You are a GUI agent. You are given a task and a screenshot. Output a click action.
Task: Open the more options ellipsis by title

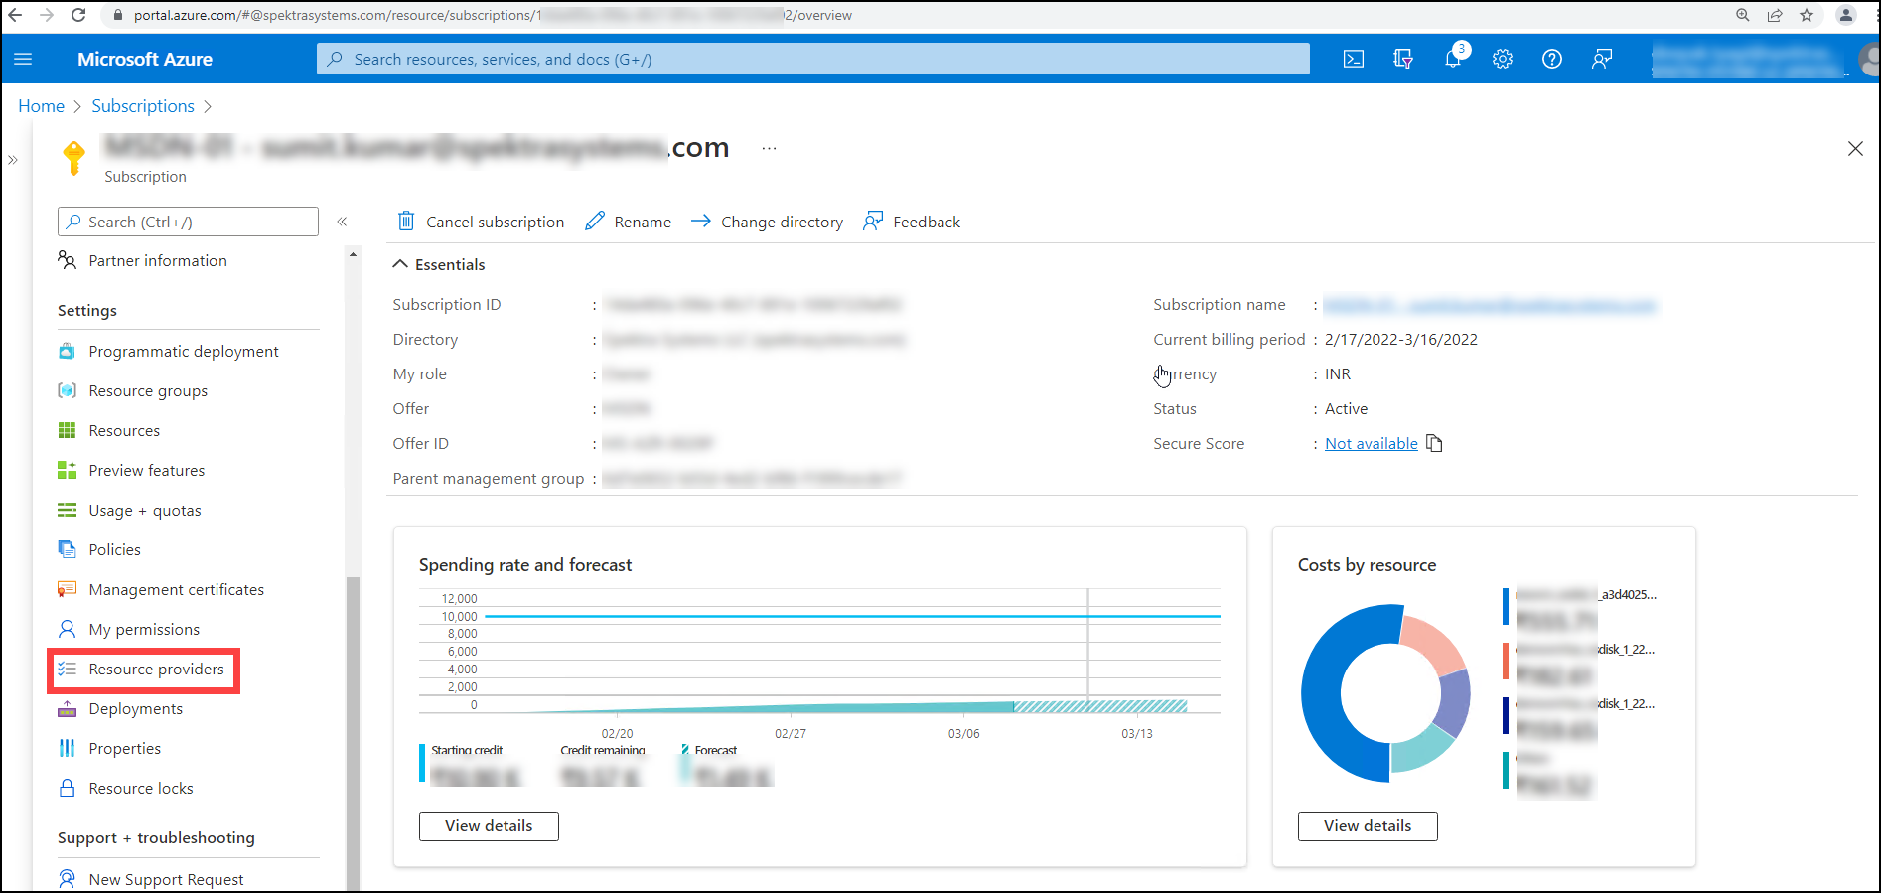(x=769, y=148)
